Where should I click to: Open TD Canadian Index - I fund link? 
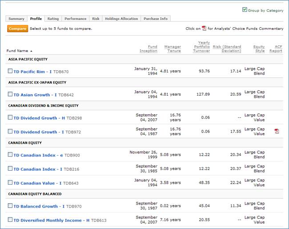(x=38, y=169)
